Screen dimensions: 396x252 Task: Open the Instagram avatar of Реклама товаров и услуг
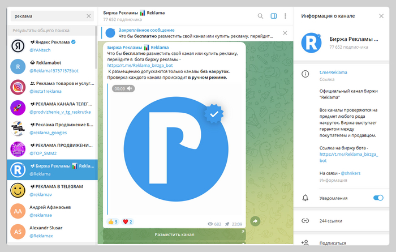point(18,87)
